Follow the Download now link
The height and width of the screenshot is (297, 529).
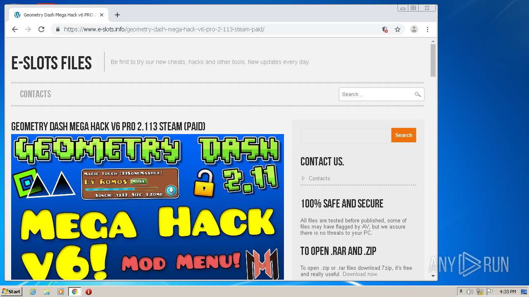pyautogui.click(x=360, y=274)
